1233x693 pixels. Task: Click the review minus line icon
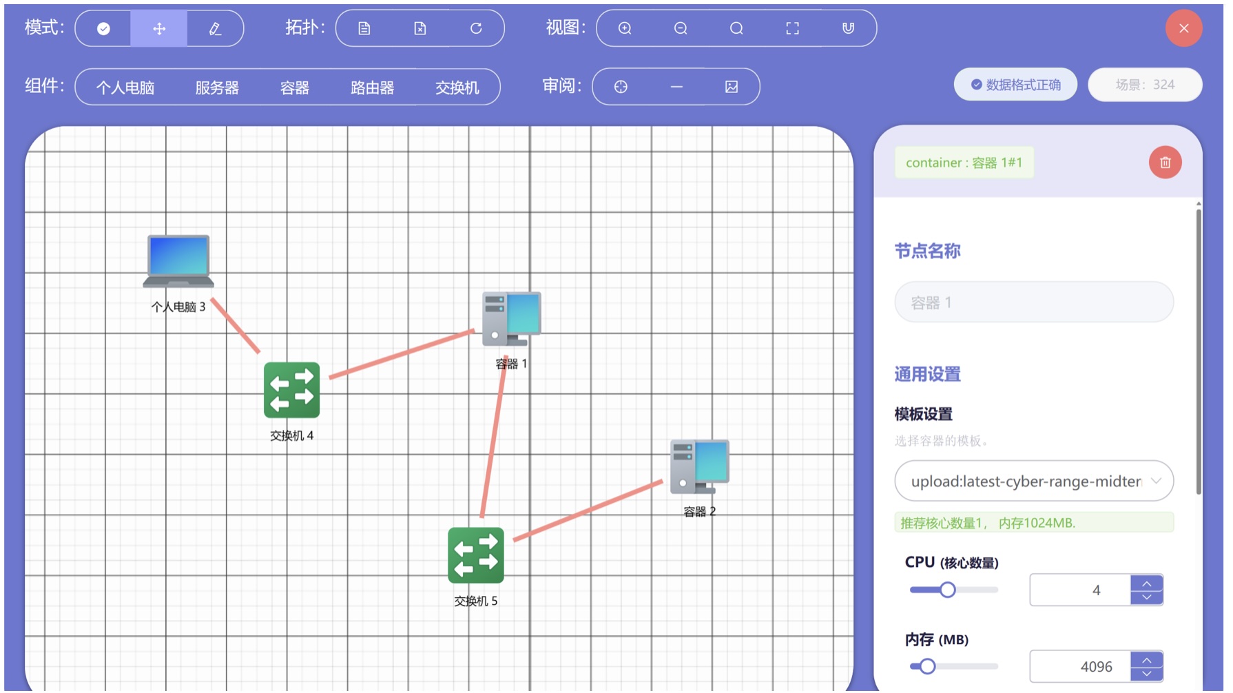tap(676, 87)
